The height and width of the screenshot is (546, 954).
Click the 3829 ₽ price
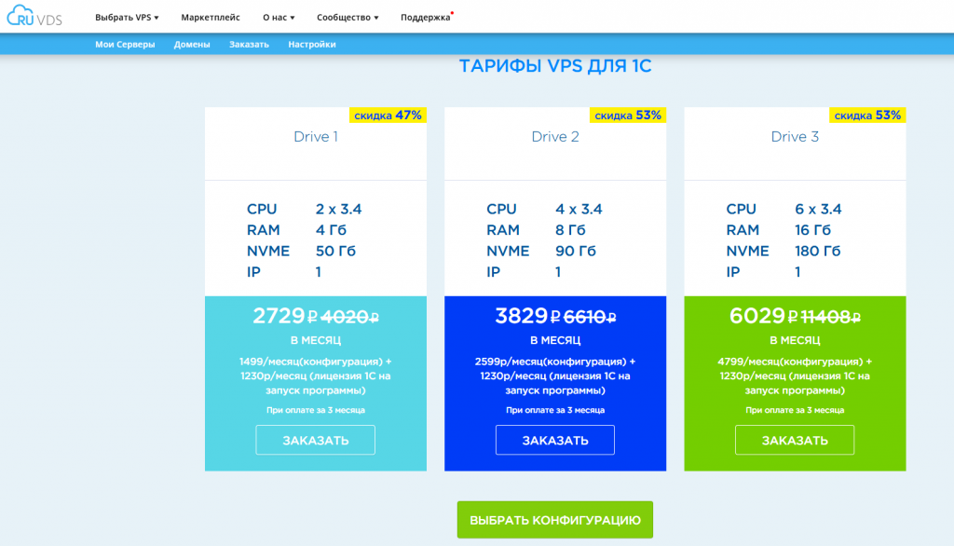pos(527,316)
